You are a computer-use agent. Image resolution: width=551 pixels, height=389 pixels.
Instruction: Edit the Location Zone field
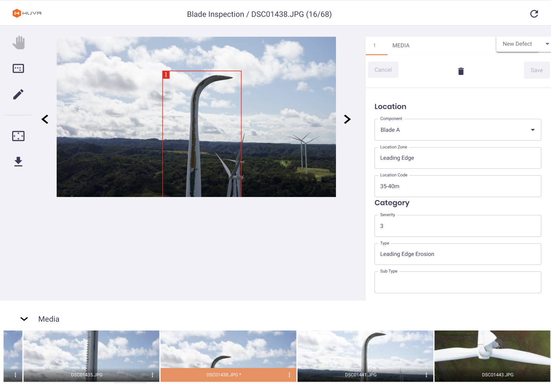click(x=458, y=158)
